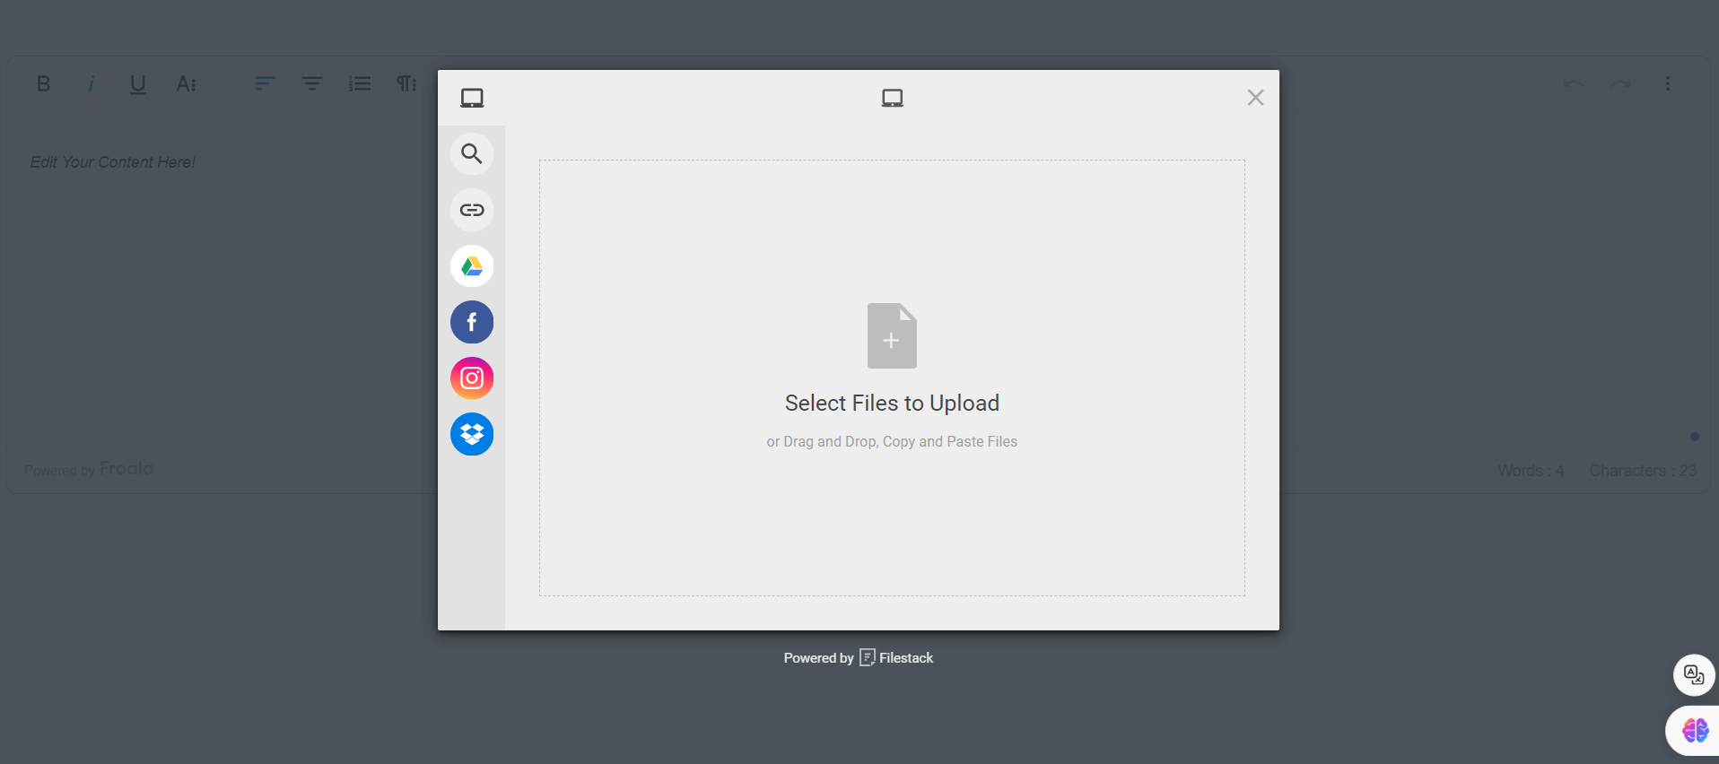
Task: Insert ordered list in editor toolbar
Action: point(360,83)
